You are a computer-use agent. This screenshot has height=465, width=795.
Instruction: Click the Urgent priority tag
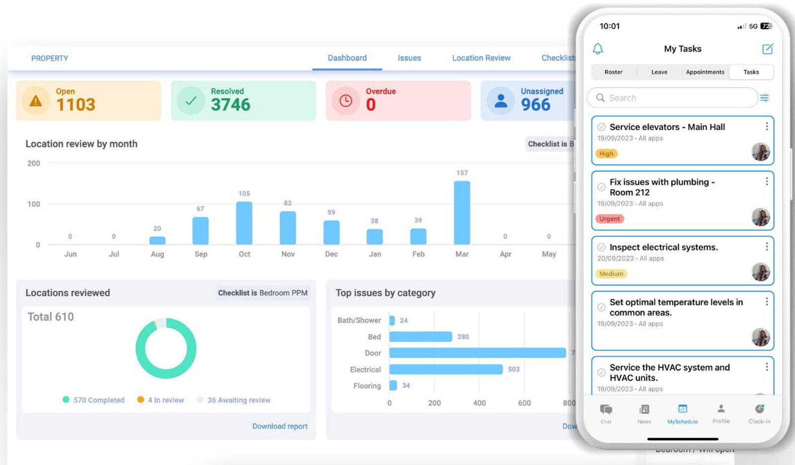tap(610, 219)
